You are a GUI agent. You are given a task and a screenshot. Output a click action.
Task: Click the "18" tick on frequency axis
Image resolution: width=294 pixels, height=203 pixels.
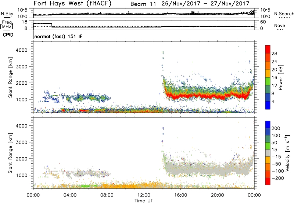25,22
